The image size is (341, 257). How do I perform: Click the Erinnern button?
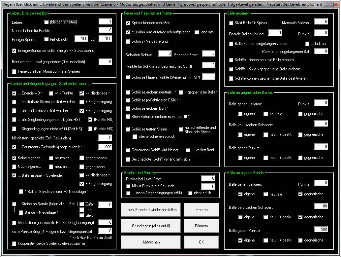201,226
